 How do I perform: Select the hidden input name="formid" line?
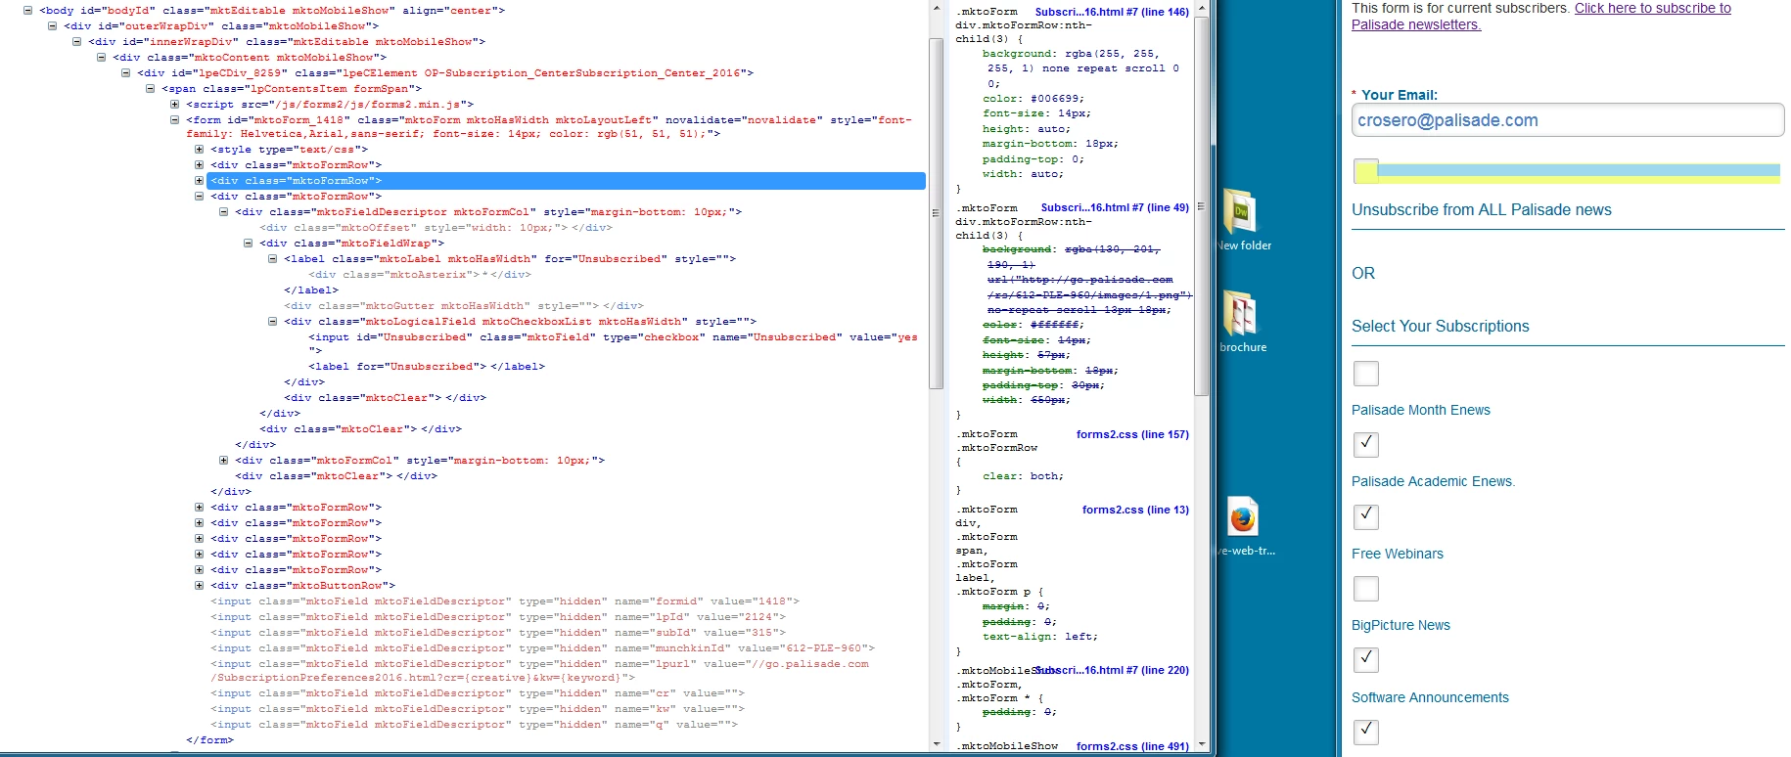pyautogui.click(x=505, y=601)
